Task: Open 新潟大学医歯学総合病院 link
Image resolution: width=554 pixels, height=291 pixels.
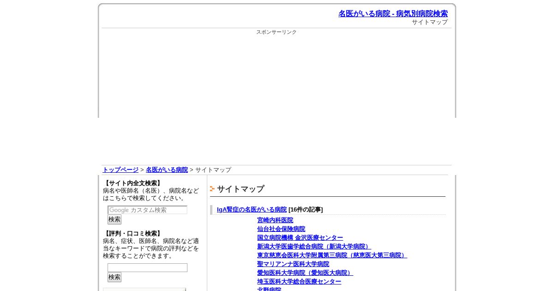Action: [x=314, y=247]
